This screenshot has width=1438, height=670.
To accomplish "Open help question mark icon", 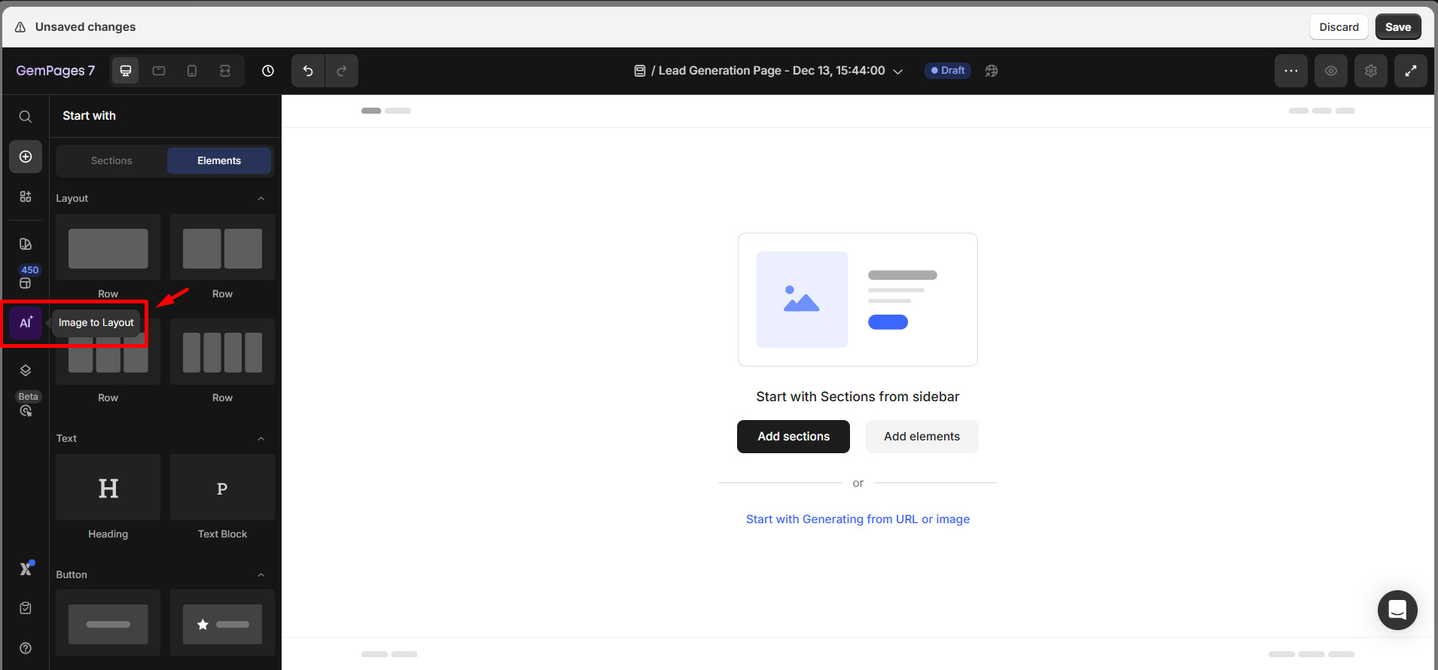I will click(x=26, y=648).
